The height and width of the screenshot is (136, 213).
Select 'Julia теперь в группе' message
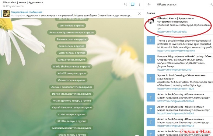72,46
